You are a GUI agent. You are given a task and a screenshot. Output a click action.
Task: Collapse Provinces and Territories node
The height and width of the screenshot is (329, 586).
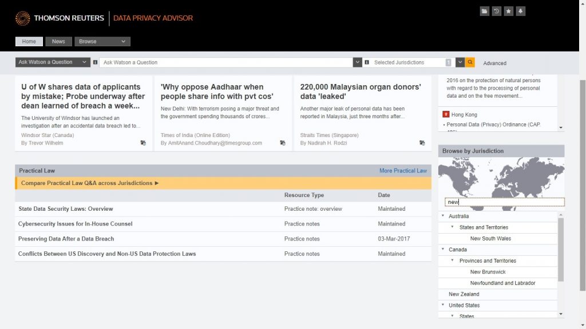pyautogui.click(x=452, y=260)
